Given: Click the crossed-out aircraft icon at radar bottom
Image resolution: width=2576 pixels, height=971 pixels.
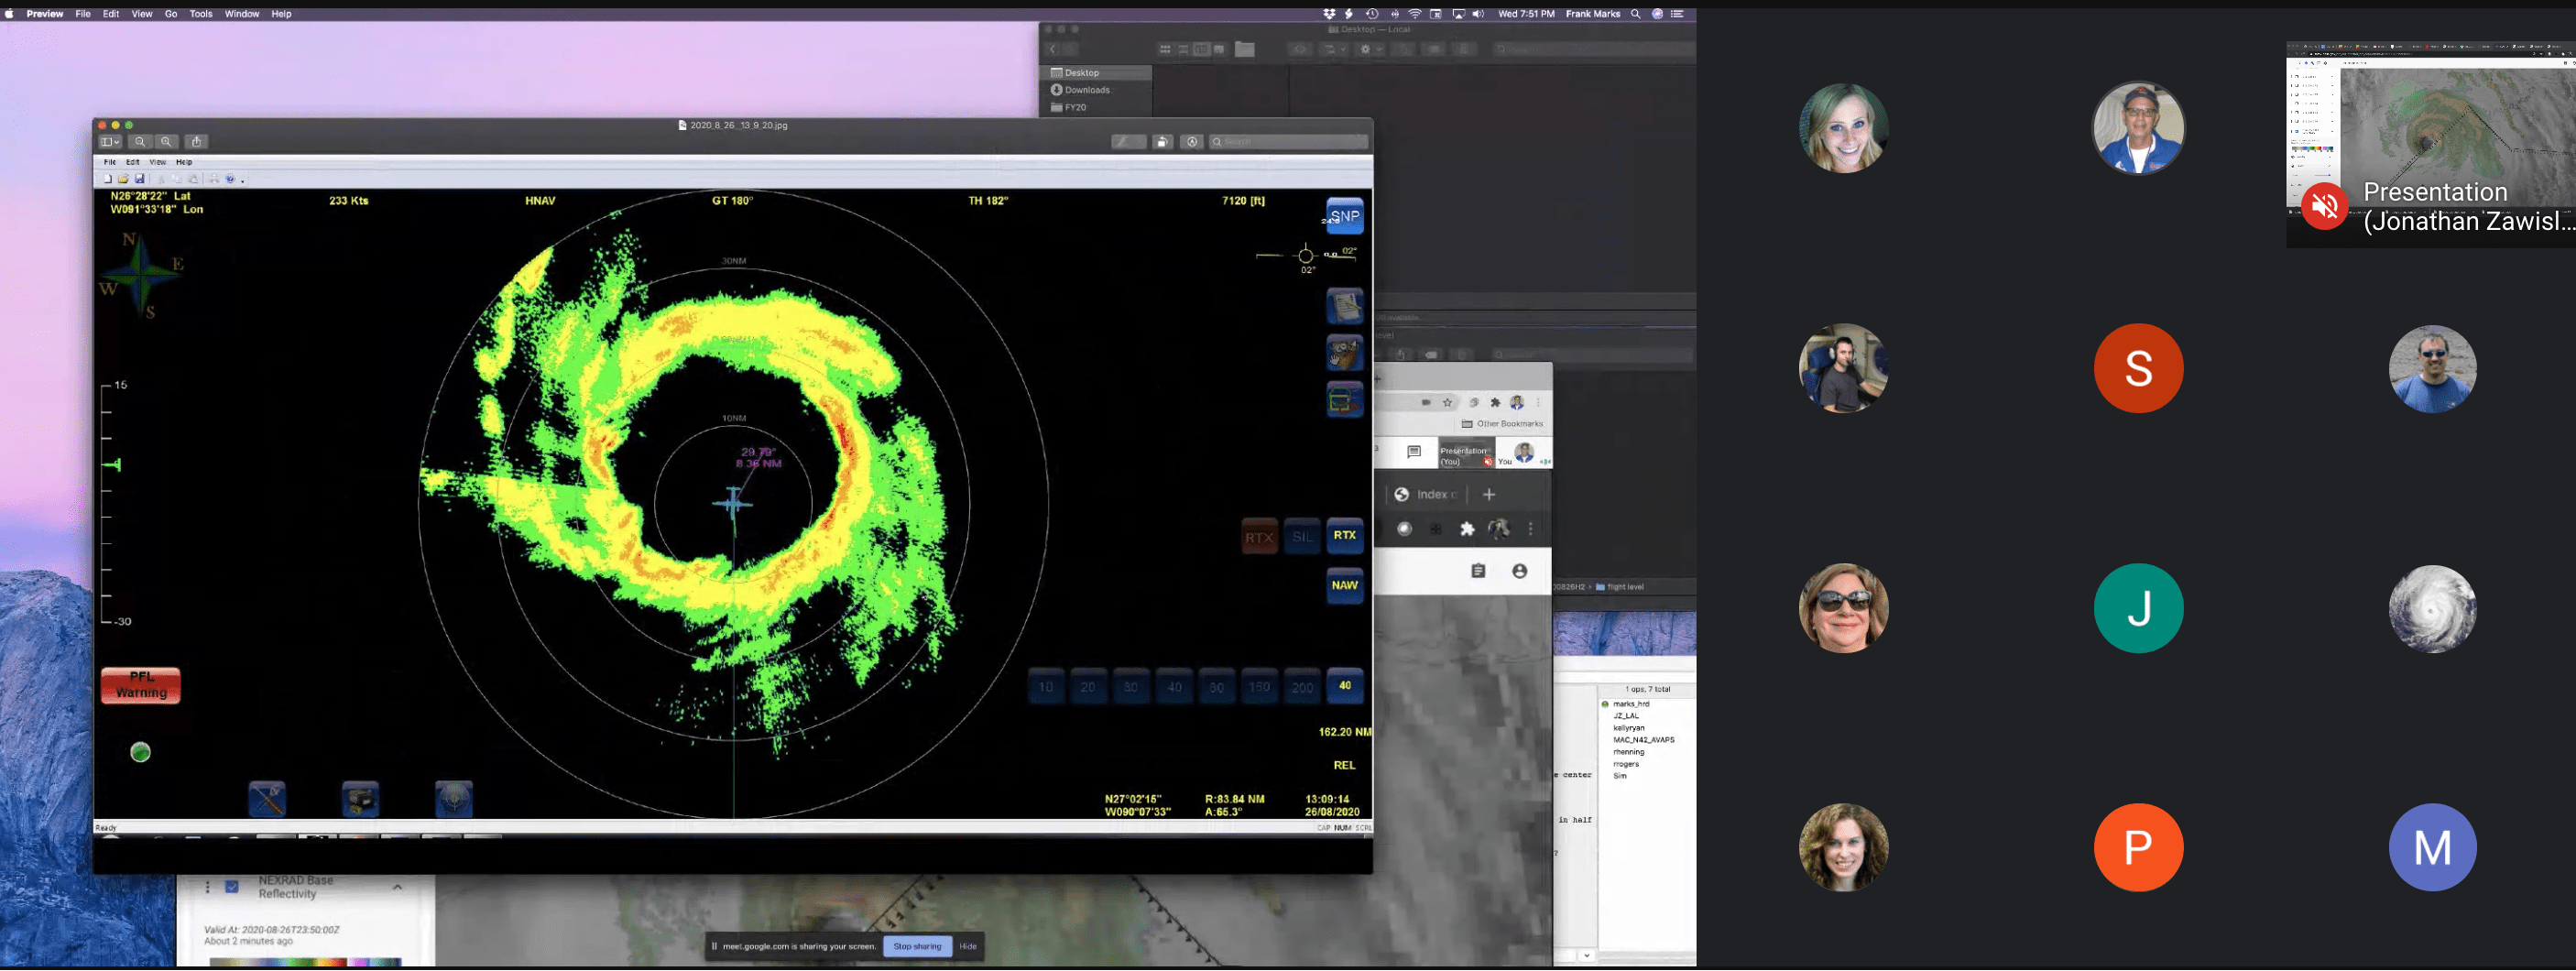Looking at the screenshot, I should pos(267,799).
